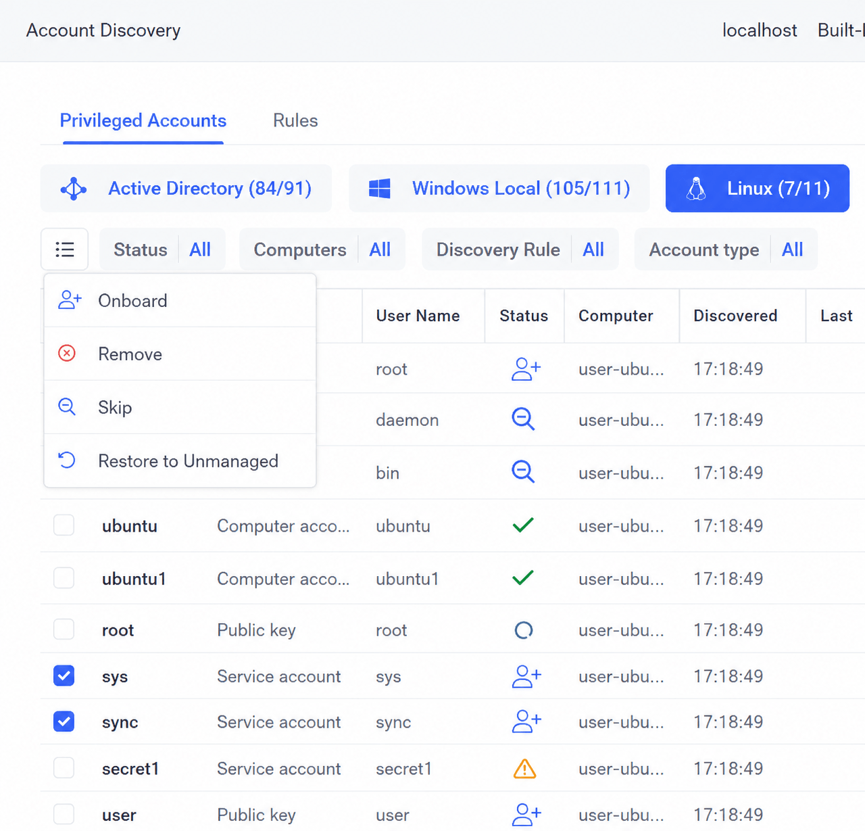Screen dimensions: 865x831
Task: Click the warning triangle status for secret1
Action: point(524,768)
